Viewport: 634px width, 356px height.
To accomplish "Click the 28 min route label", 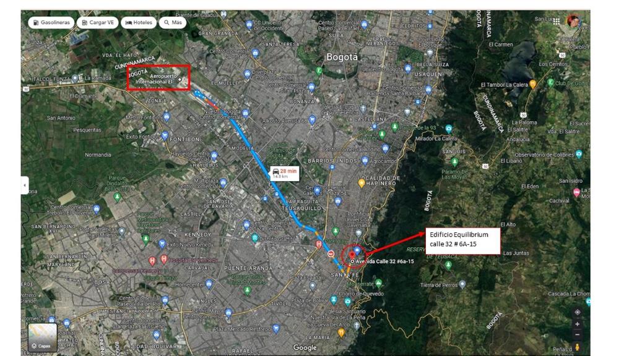I will pyautogui.click(x=285, y=174).
